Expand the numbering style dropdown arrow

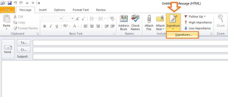pos(105,18)
